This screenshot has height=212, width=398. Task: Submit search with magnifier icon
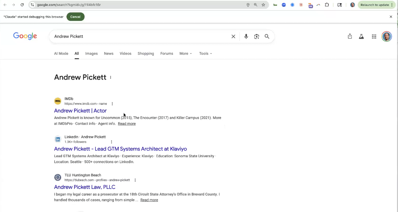(267, 36)
